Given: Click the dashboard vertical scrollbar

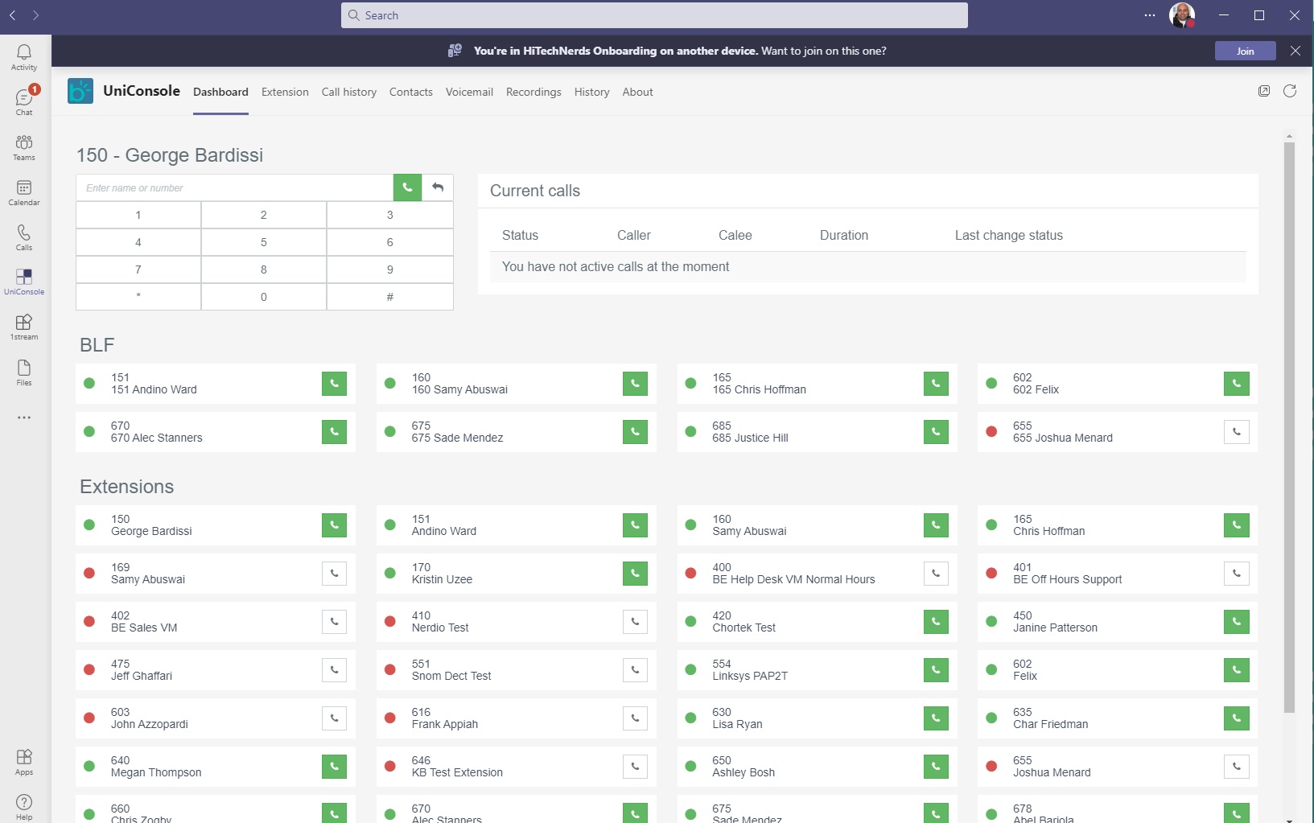Looking at the screenshot, I should pyautogui.click(x=1289, y=426).
